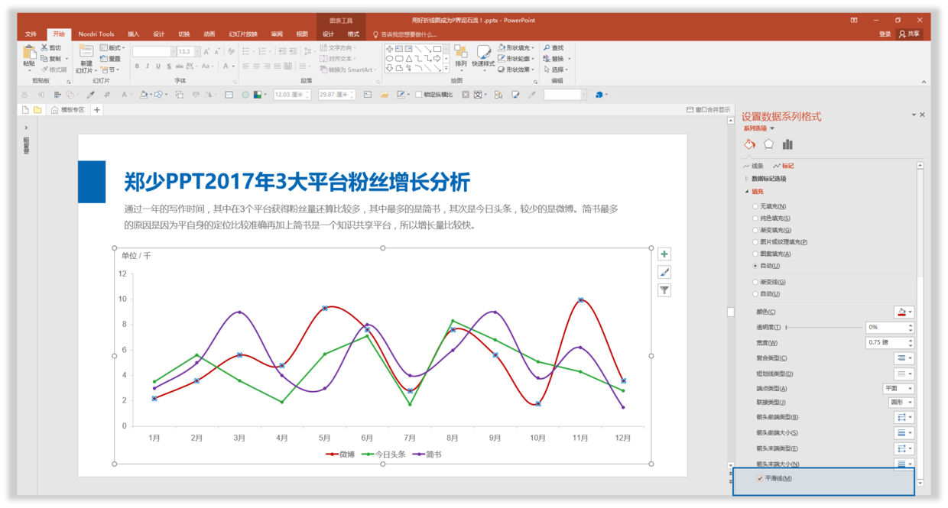The width and height of the screenshot is (948, 508).
Task: Open the 切换 (Transitions) ribbon tab
Action: (184, 34)
